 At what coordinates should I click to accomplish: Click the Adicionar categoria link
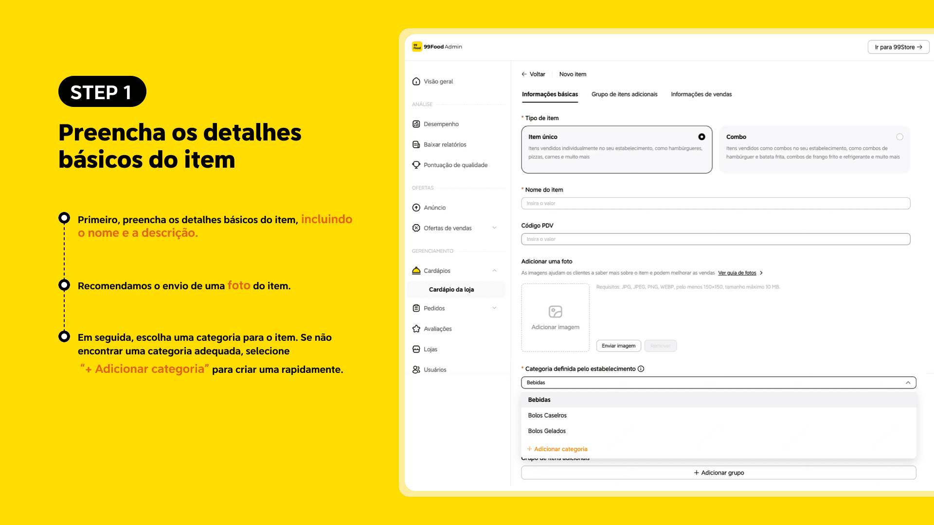(557, 449)
